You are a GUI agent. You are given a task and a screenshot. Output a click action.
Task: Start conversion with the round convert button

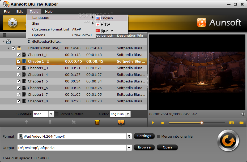click(228, 141)
